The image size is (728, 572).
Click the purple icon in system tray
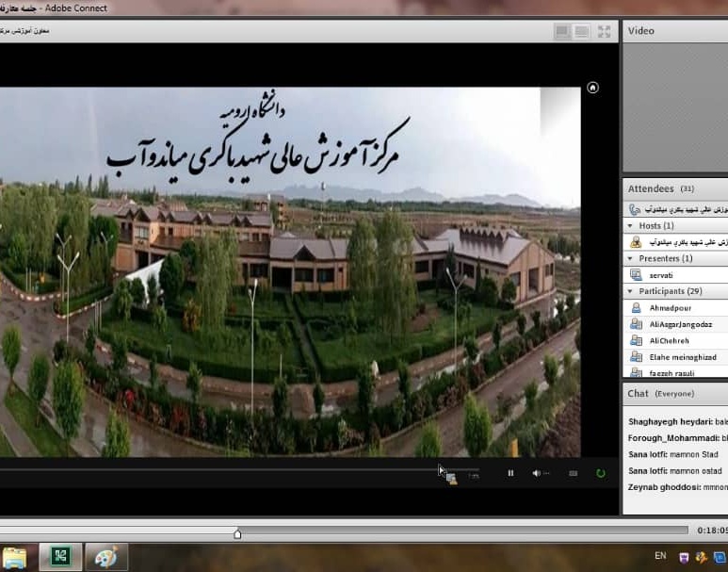(684, 557)
